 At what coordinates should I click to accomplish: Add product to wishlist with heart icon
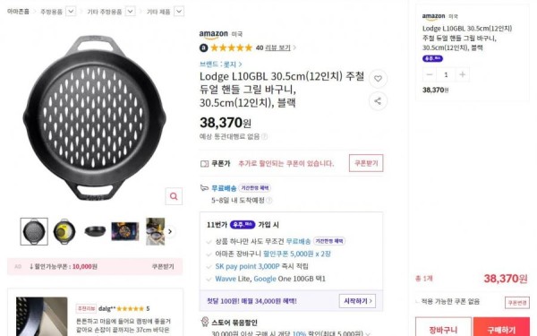378,79
